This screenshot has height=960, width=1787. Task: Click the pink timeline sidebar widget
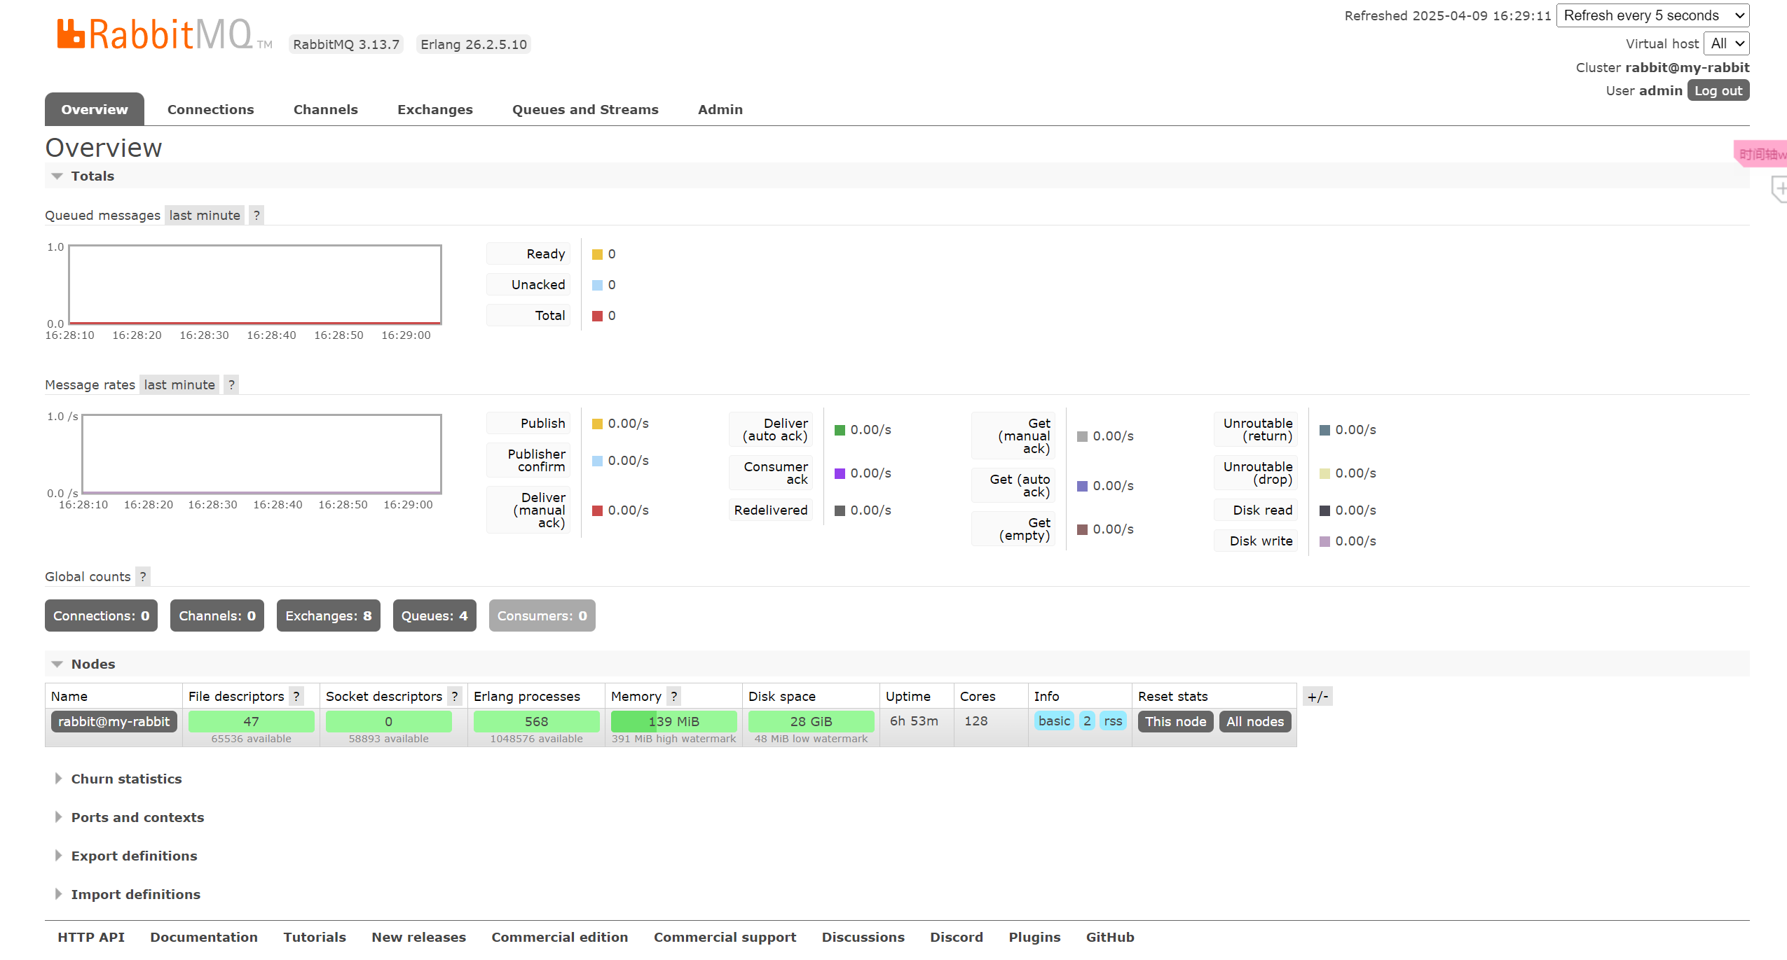pyautogui.click(x=1762, y=154)
